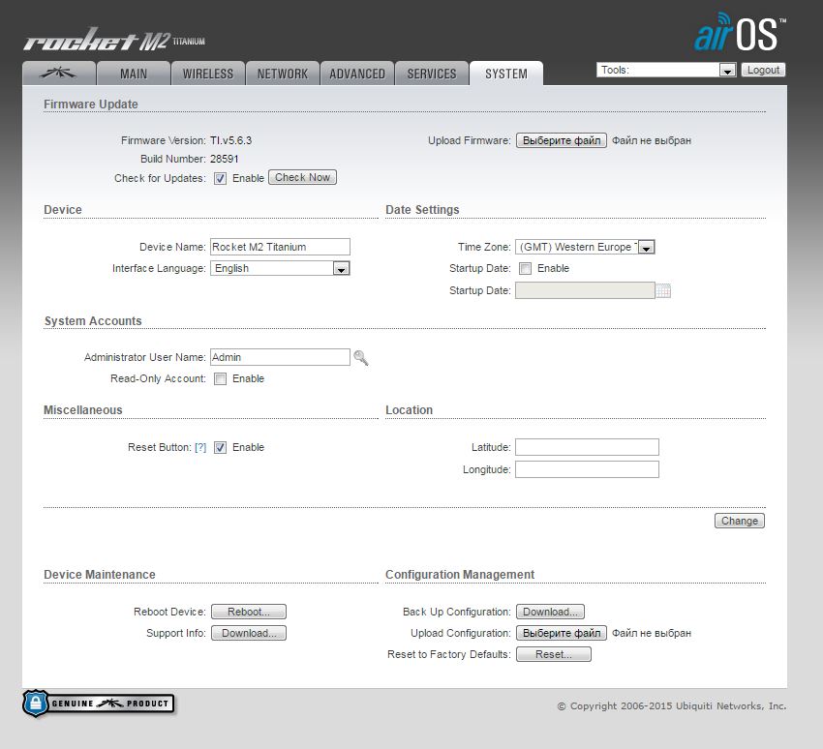Open the Tools dropdown
823x749 pixels.
pyautogui.click(x=666, y=70)
